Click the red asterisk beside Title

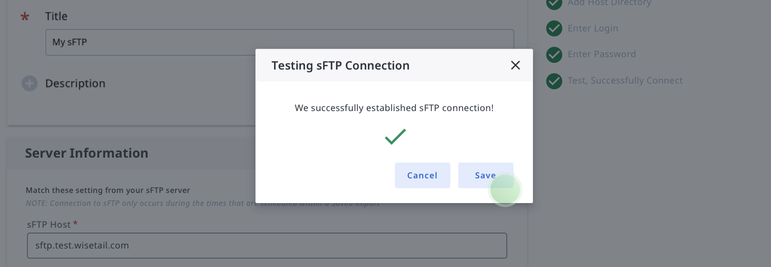[x=25, y=17]
